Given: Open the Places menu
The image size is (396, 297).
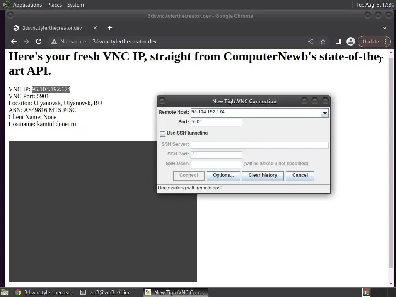Looking at the screenshot, I should 54,5.
